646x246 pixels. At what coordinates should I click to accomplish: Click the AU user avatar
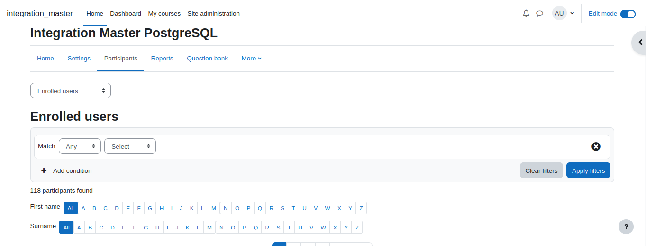tap(559, 13)
